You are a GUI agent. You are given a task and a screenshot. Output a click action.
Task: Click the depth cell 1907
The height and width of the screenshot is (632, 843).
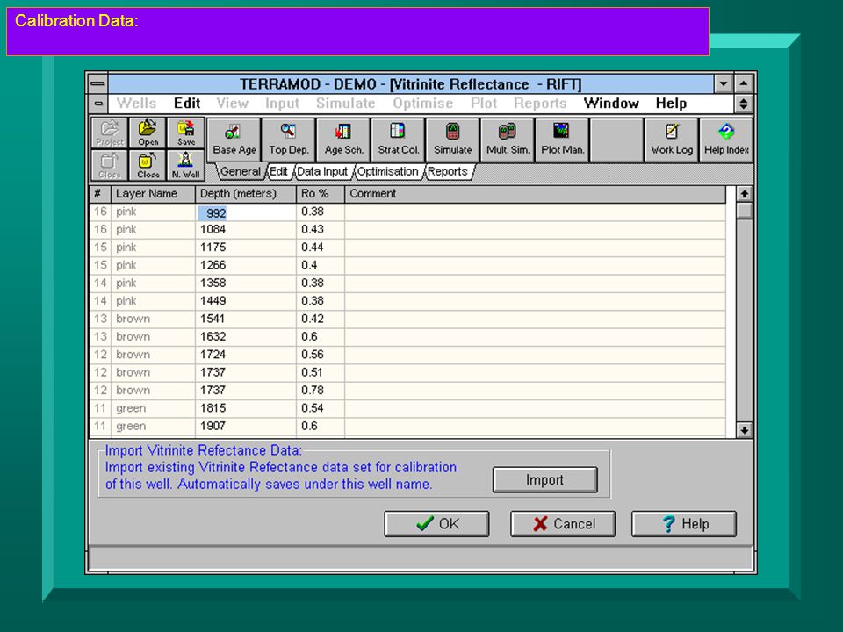coord(246,426)
